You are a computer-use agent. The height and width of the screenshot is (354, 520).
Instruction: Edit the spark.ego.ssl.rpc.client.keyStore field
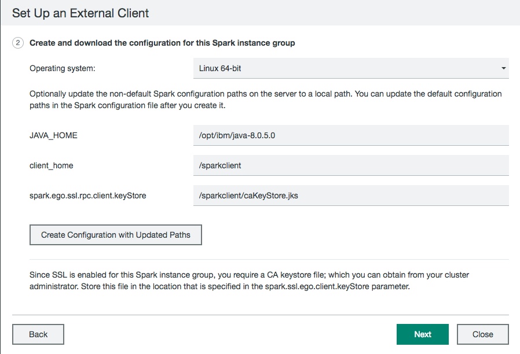point(351,196)
